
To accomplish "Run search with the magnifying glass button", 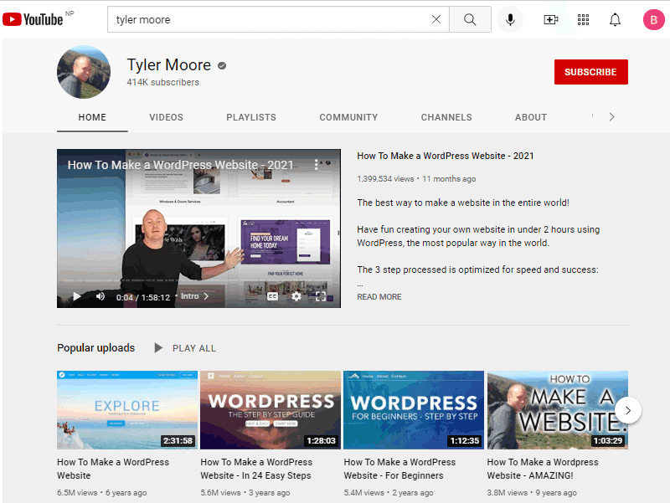I will coord(470,19).
